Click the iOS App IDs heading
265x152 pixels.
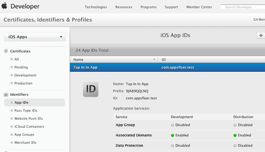pyautogui.click(x=175, y=35)
